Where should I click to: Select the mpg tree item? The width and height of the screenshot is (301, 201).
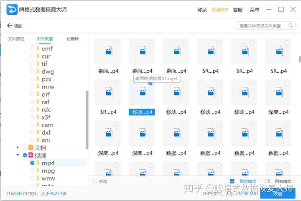(x=48, y=170)
